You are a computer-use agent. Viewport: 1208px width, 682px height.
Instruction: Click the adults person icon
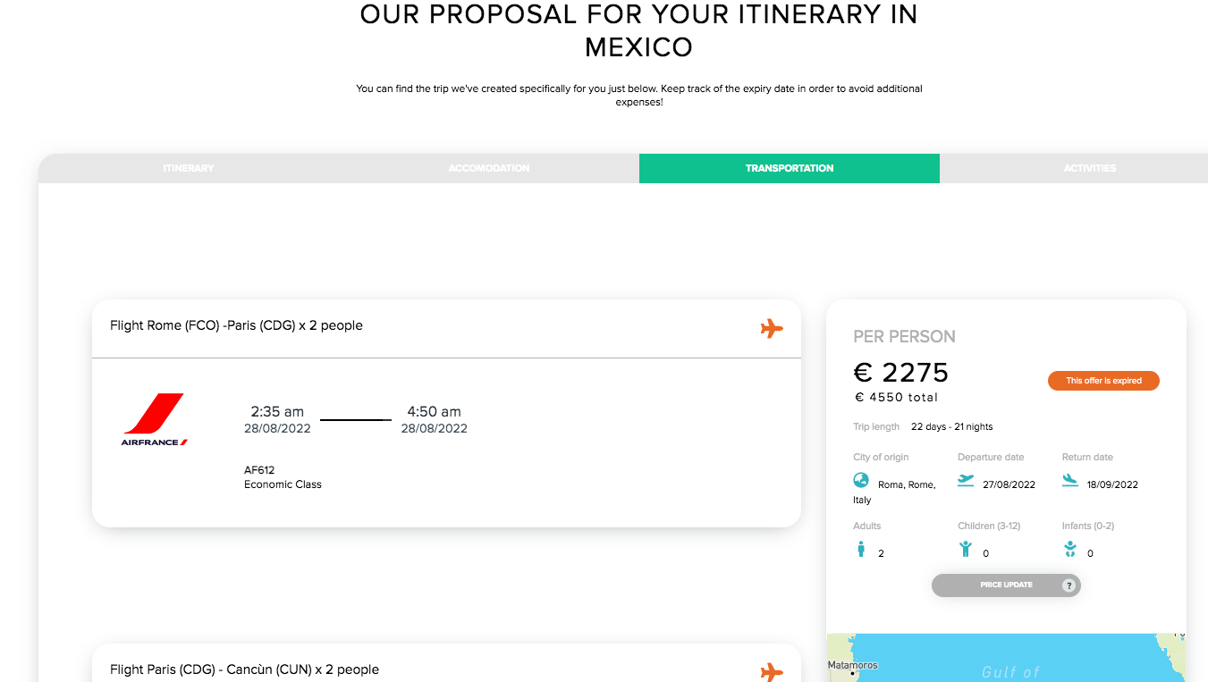[861, 549]
